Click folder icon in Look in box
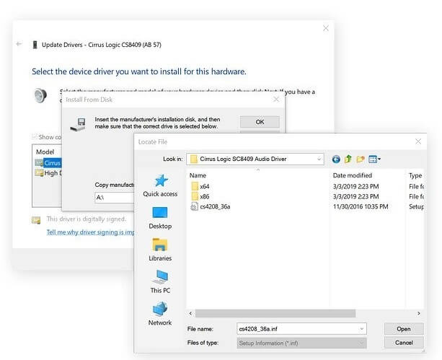The height and width of the screenshot is (360, 442). coord(194,159)
